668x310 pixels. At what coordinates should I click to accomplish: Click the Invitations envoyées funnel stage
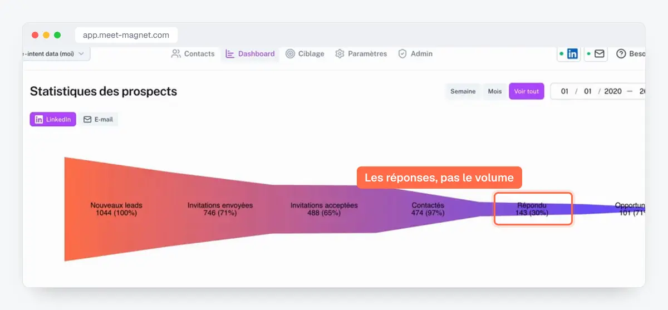tap(220, 209)
